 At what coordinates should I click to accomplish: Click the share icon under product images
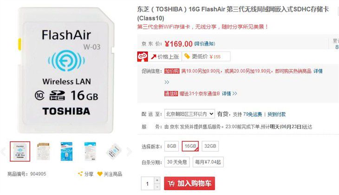tap(80, 174)
